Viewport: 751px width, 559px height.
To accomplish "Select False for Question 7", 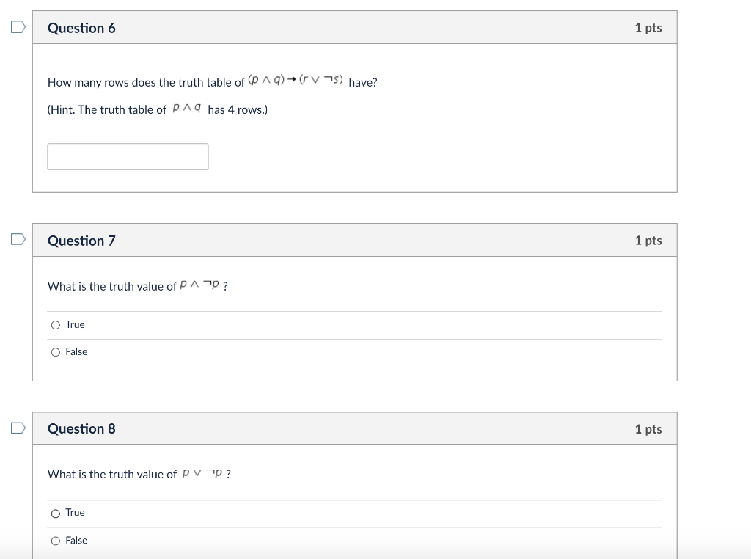I will coord(56,352).
